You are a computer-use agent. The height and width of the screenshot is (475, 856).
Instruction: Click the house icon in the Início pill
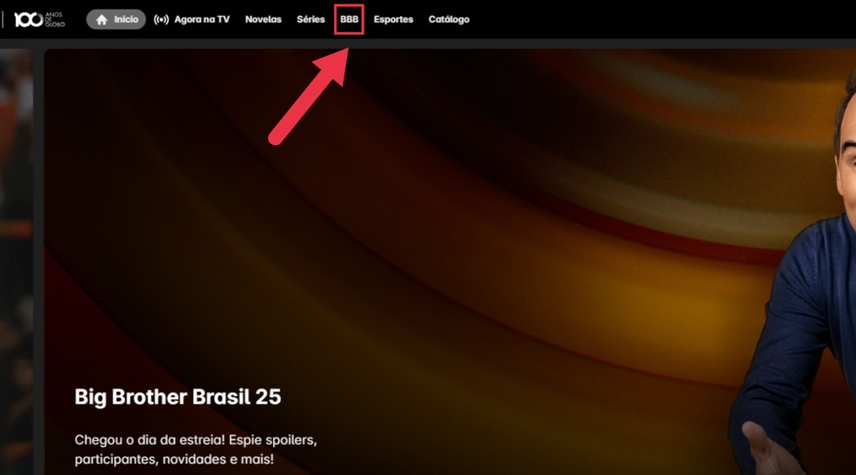(x=102, y=20)
